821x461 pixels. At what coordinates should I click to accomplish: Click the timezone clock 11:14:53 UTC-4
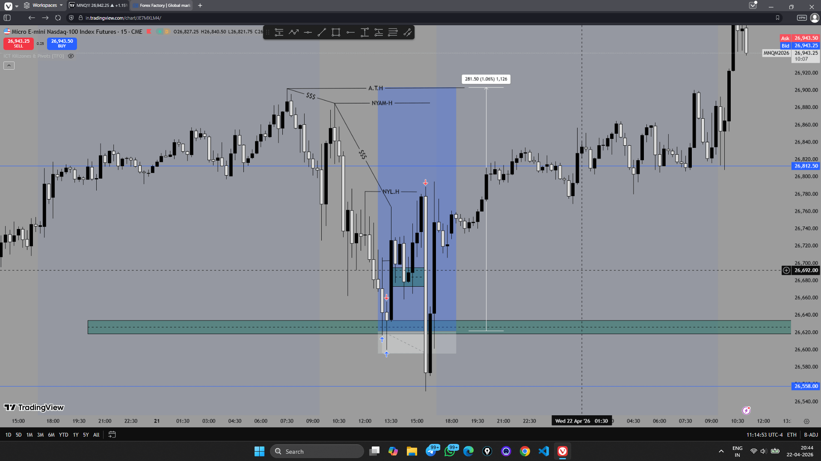coord(764,435)
